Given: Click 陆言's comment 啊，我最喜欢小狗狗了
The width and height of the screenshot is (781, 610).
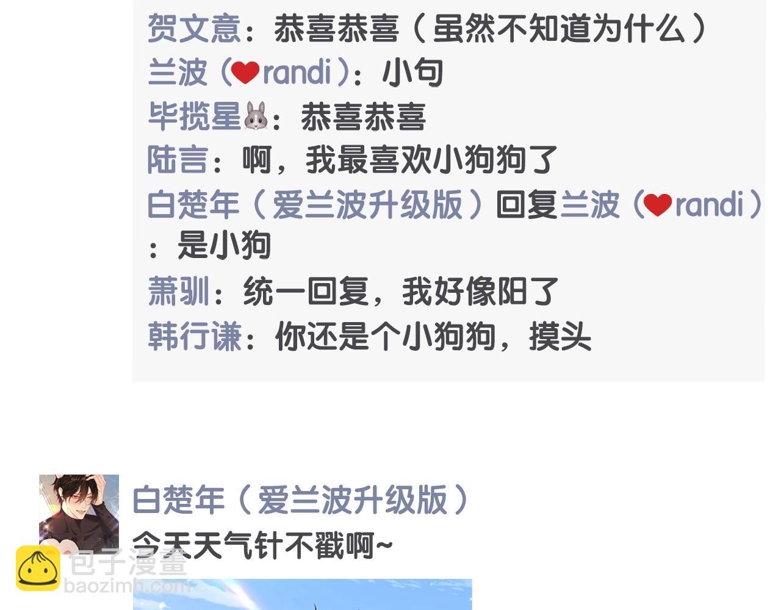Looking at the screenshot, I should click(400, 160).
